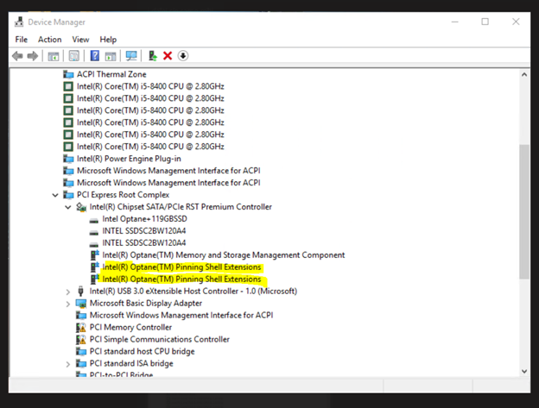
Task: Select the "PCI Express Root Complex" label
Action: coord(123,195)
